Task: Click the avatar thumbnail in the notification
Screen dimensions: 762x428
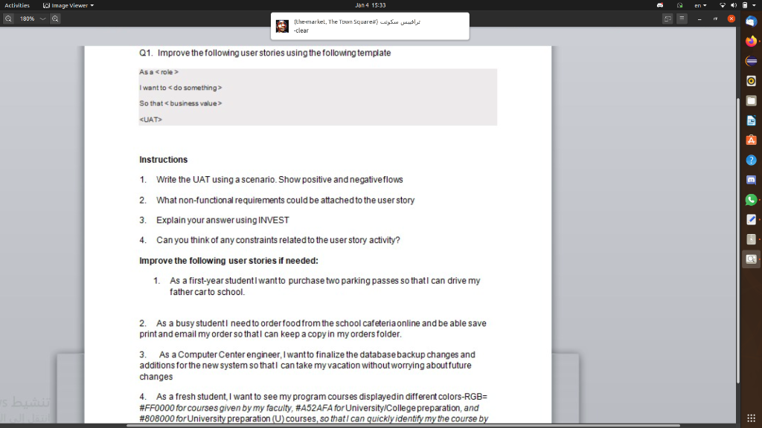Action: [282, 25]
